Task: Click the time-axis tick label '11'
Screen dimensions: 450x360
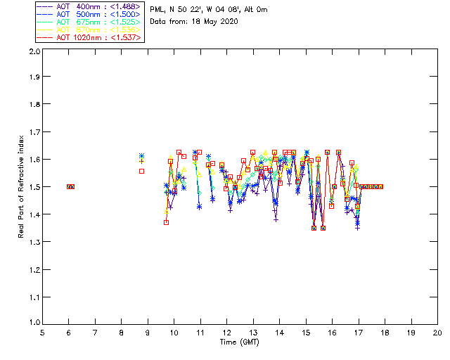Action: pyautogui.click(x=200, y=333)
